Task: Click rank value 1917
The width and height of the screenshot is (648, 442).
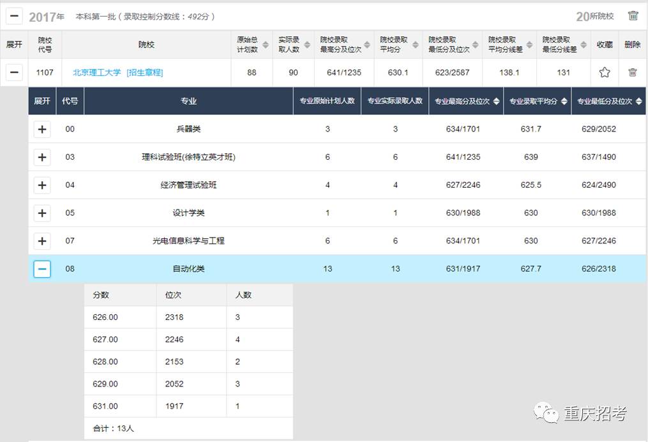Action: point(174,406)
